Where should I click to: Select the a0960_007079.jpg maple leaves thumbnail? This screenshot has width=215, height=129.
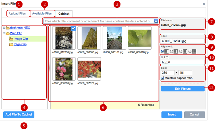[x=89, y=69]
